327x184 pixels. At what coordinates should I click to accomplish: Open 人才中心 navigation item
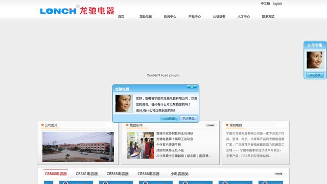[244, 17]
